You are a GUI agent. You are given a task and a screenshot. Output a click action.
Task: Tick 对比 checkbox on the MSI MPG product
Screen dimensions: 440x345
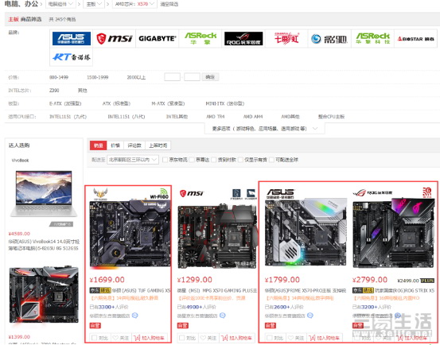click(182, 338)
